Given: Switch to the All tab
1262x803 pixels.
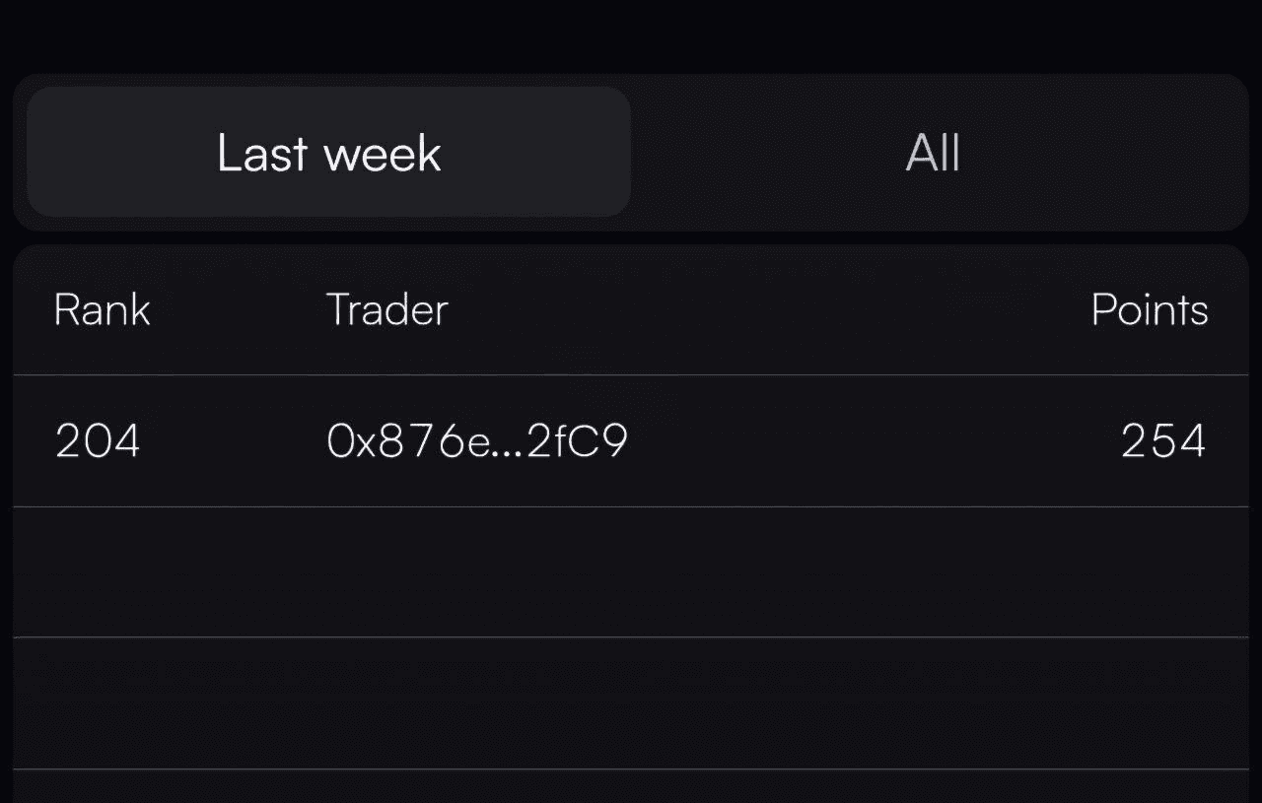Looking at the screenshot, I should 933,153.
